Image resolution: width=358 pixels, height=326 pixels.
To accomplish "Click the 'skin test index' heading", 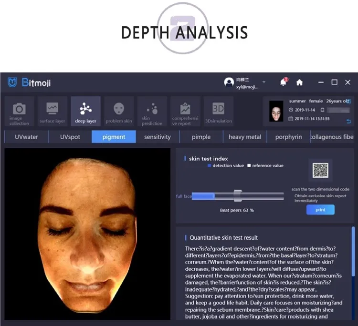I will coord(208,159).
